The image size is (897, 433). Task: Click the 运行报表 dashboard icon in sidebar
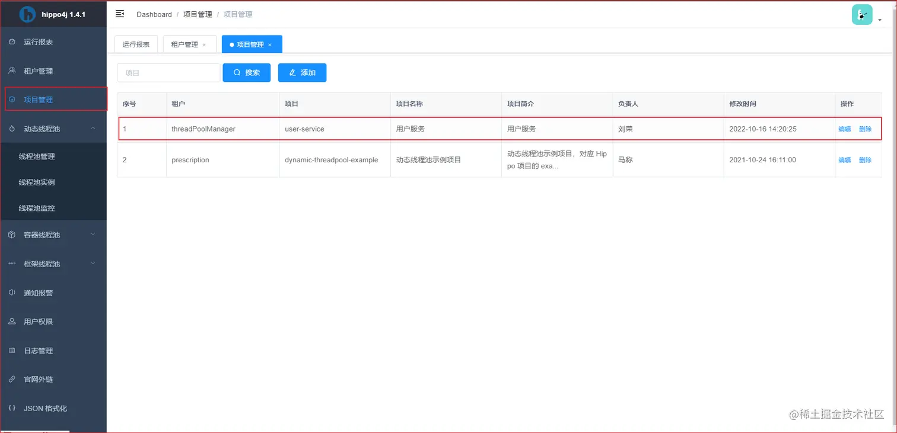click(12, 42)
